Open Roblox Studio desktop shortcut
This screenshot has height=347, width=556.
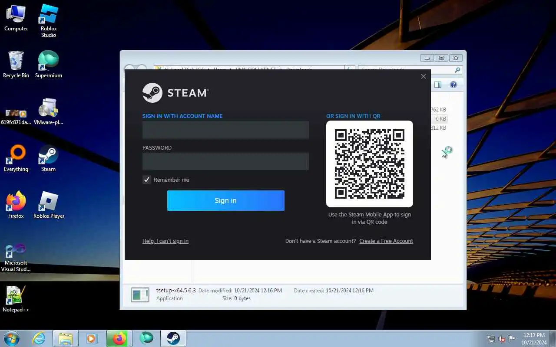pyautogui.click(x=49, y=21)
